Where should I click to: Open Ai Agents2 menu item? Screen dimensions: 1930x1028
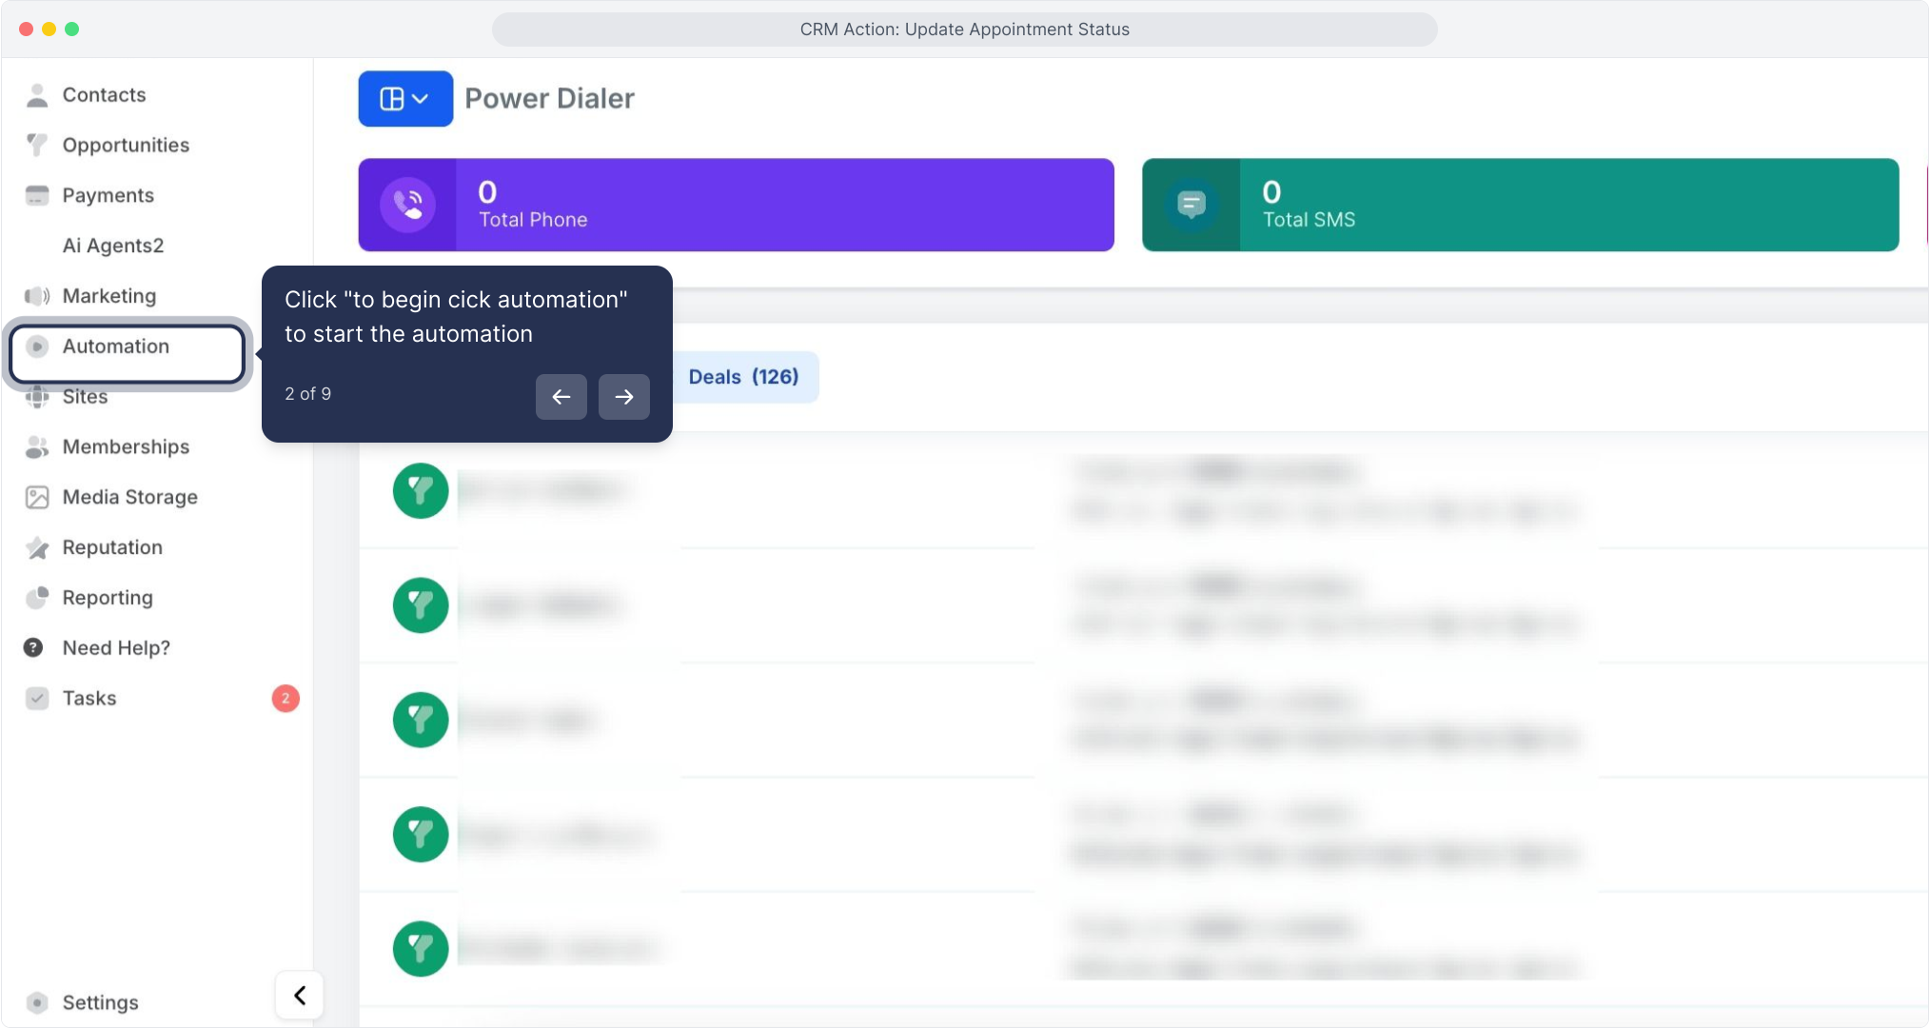click(113, 246)
